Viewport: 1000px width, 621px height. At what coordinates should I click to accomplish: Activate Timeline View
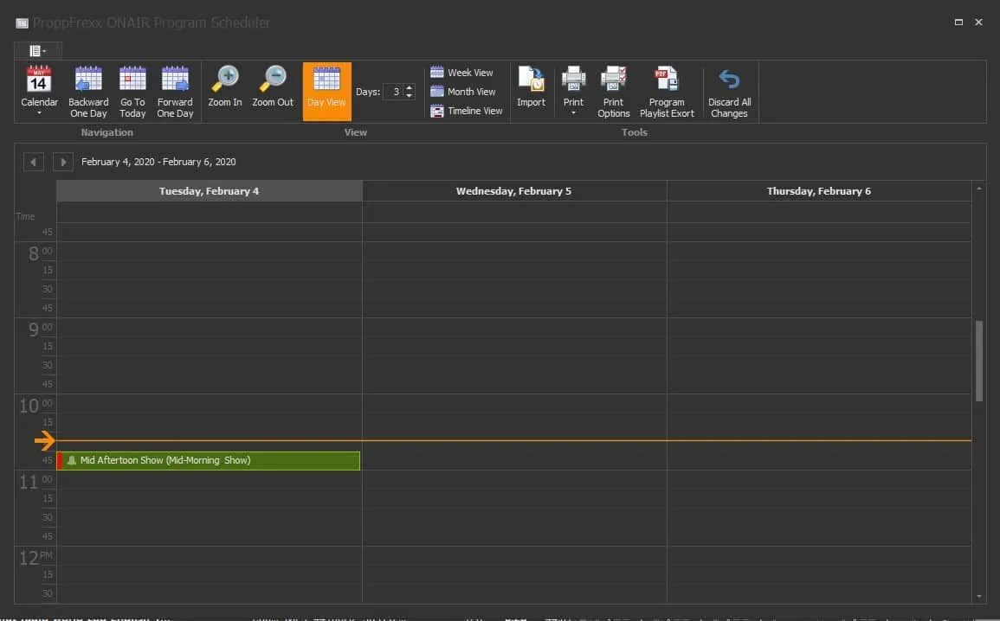pyautogui.click(x=467, y=111)
